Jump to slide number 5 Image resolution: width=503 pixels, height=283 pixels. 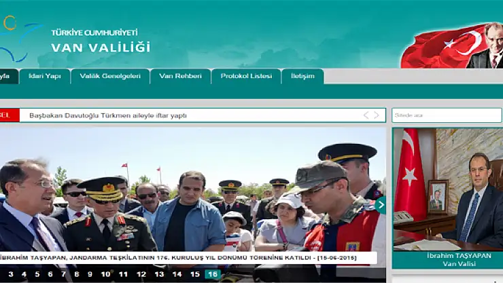[x=37, y=274]
